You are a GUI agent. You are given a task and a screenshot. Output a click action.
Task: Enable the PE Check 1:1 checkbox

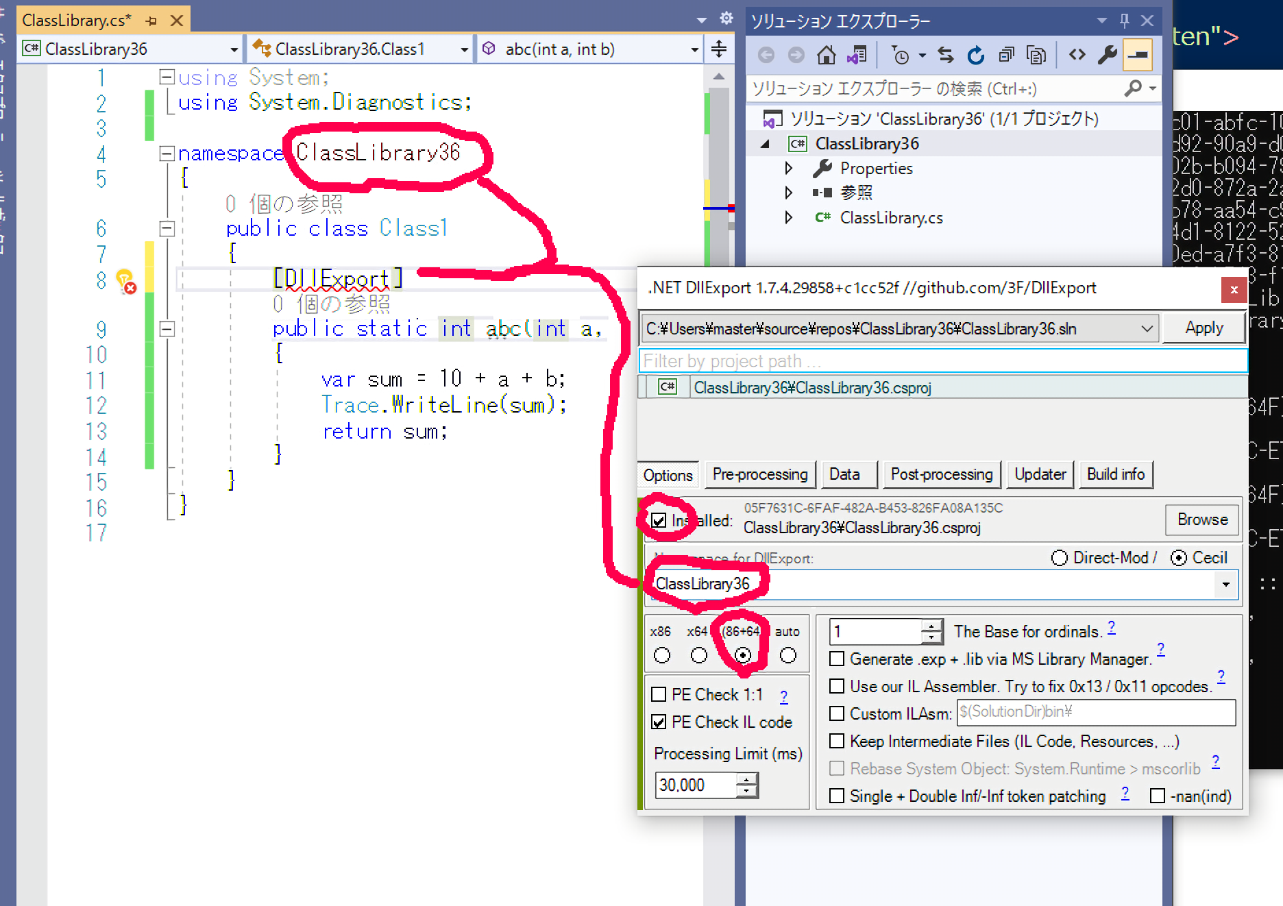(x=659, y=694)
